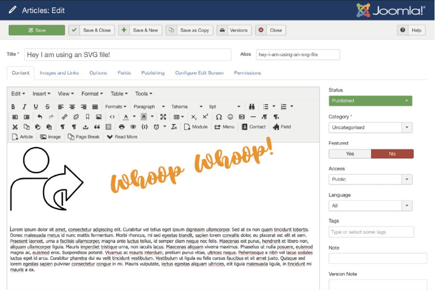Click the italic formatting icon
The image size is (435, 290).
[24, 107]
